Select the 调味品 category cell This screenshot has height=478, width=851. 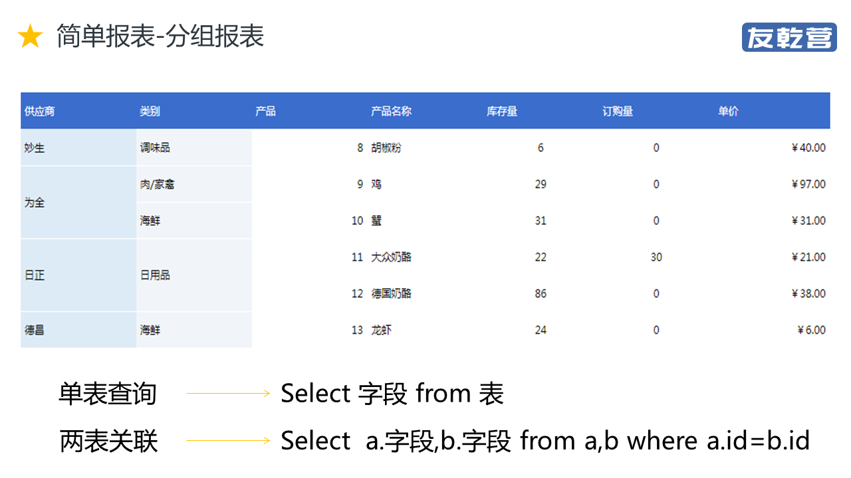155,148
